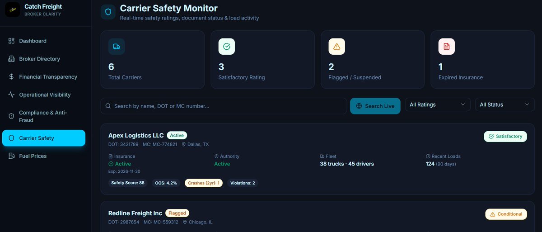
Task: Click the magnifier icon in search field
Action: [108, 106]
